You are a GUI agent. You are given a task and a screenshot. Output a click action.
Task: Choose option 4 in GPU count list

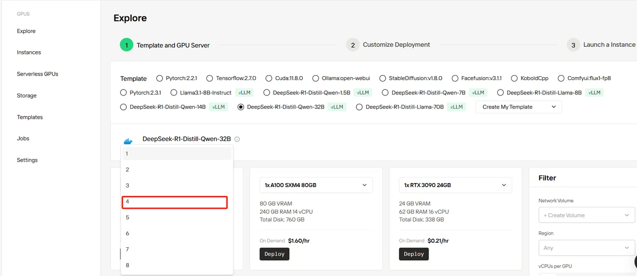177,201
